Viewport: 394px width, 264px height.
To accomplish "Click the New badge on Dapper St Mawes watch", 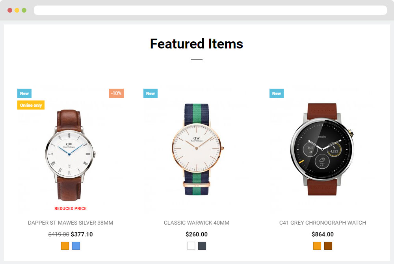I will (24, 93).
